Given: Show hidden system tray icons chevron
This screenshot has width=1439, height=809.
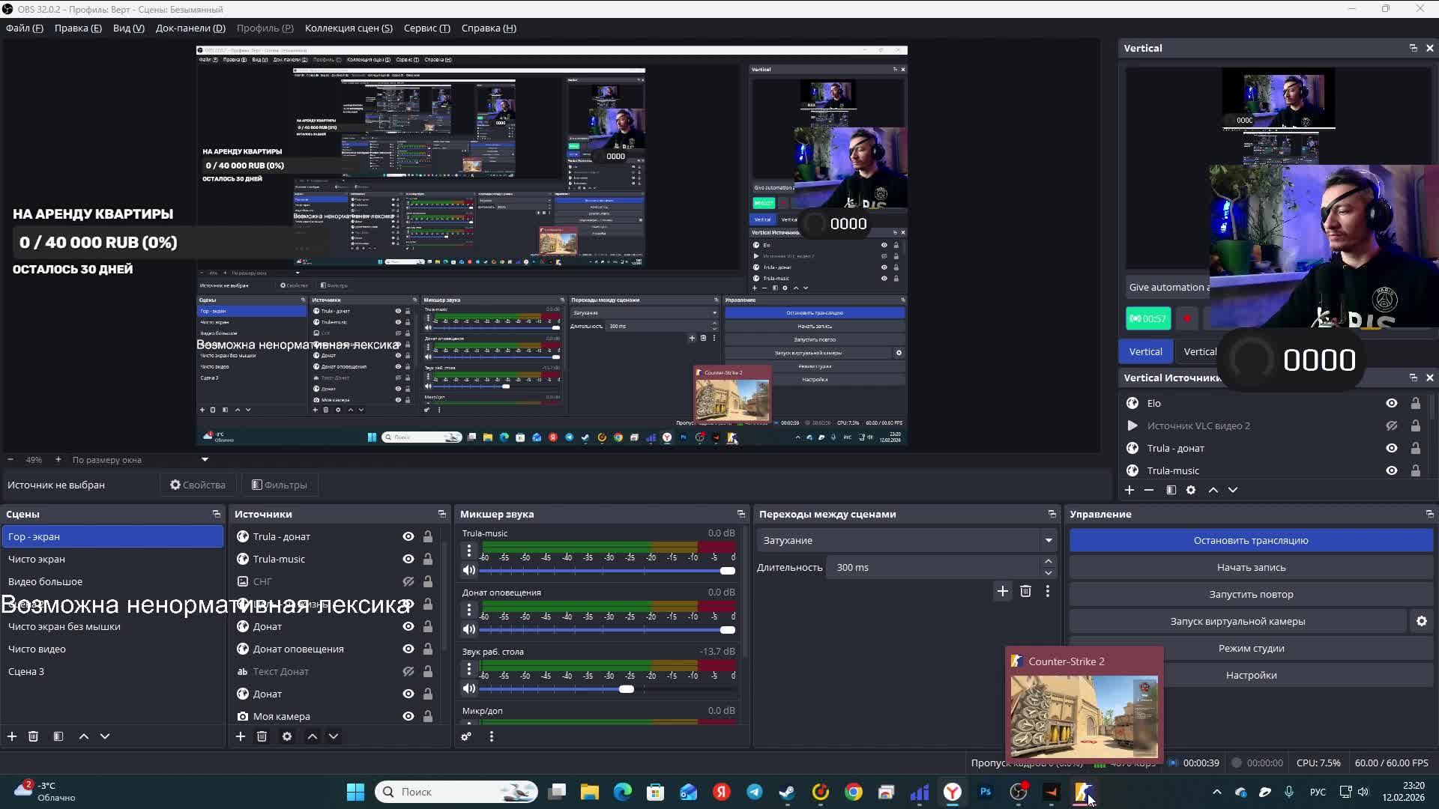Looking at the screenshot, I should point(1216,792).
